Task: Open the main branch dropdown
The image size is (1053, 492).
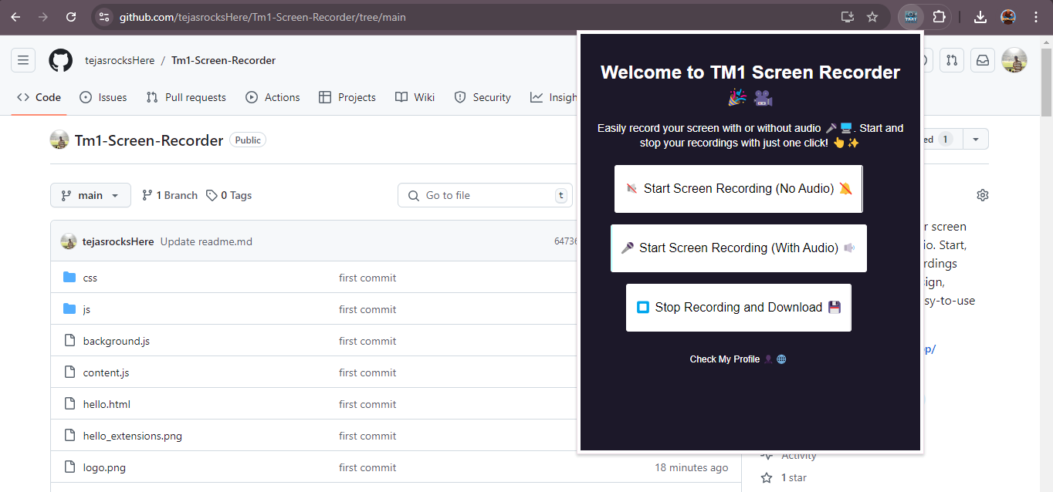Action: pyautogui.click(x=90, y=195)
